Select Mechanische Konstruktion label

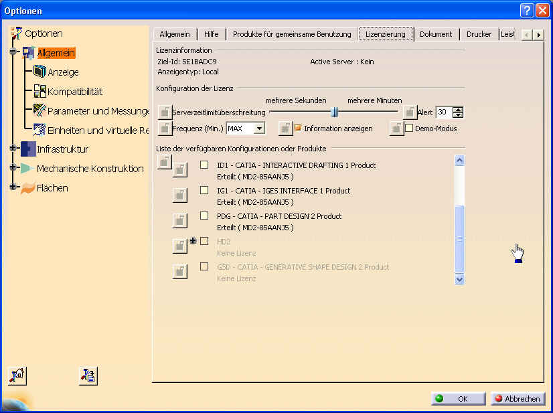click(90, 169)
